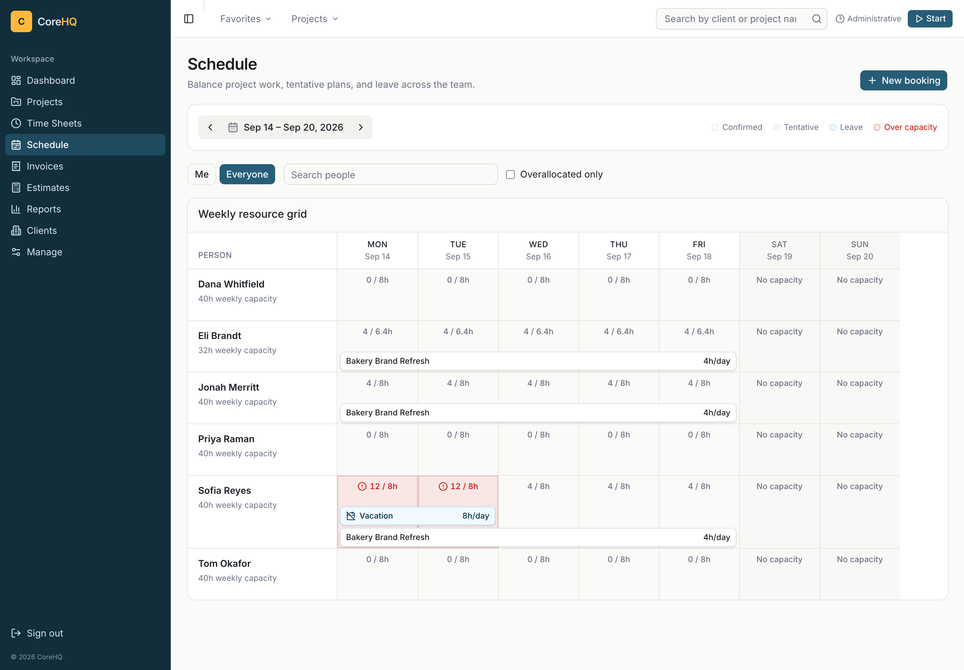Switch to the Everyone view
The width and height of the screenshot is (964, 670).
tap(247, 174)
